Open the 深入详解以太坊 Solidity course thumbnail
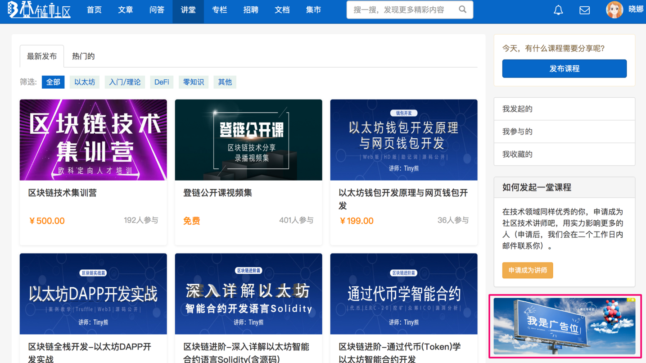 click(248, 294)
